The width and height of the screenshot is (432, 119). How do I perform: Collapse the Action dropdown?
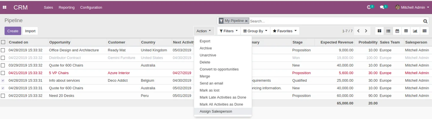(203, 31)
